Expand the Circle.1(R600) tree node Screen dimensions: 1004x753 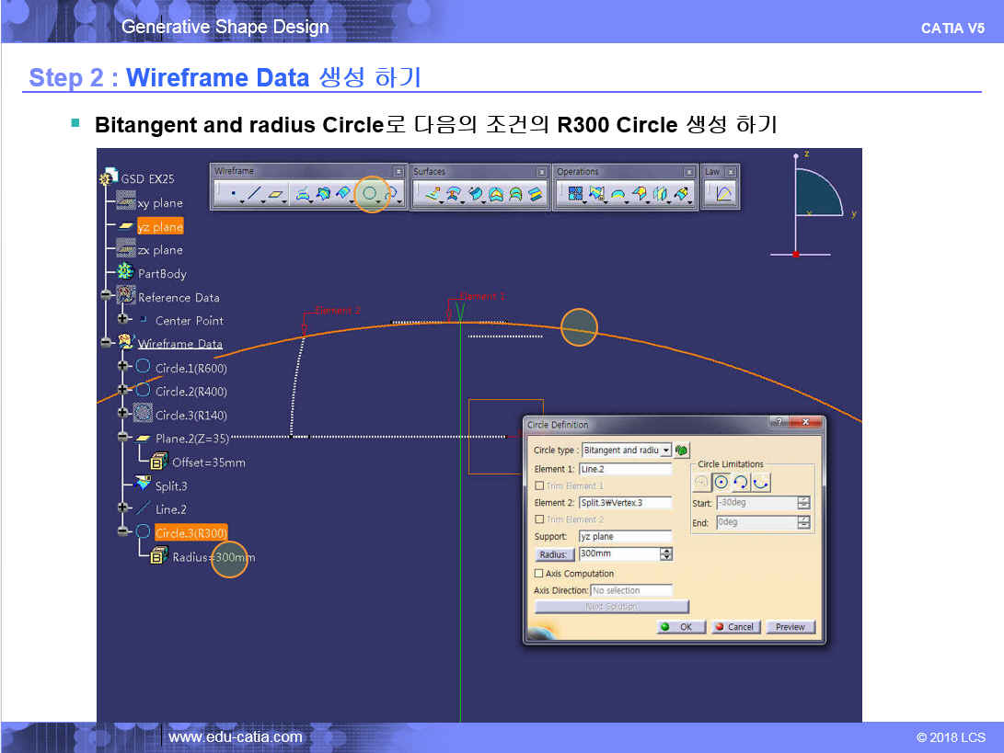[122, 367]
